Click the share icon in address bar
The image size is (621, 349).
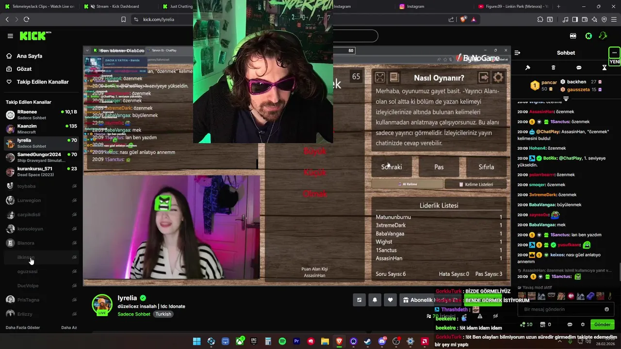pos(451,19)
